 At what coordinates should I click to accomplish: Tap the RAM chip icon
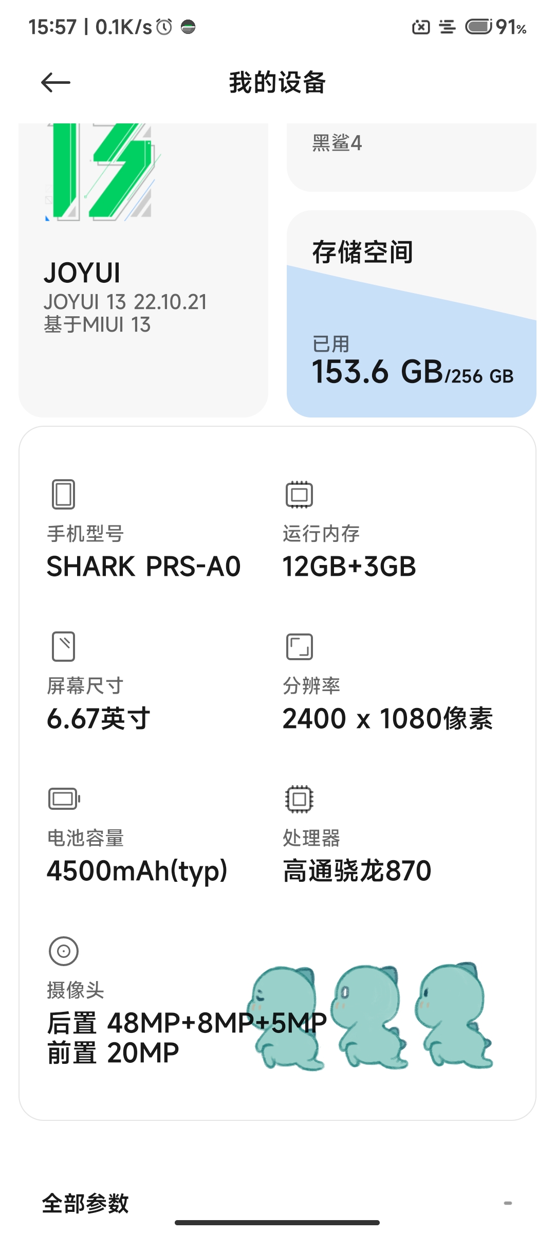(299, 495)
